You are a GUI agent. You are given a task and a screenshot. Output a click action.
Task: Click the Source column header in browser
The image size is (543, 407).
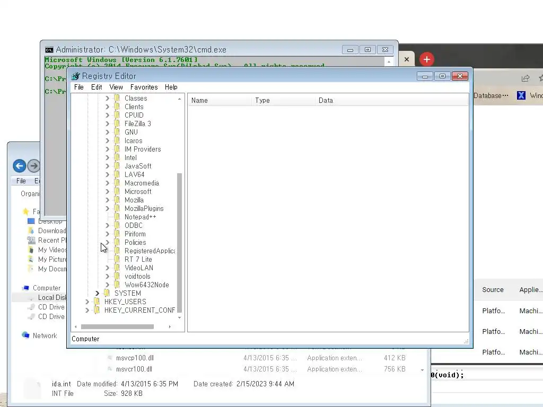[x=493, y=290]
